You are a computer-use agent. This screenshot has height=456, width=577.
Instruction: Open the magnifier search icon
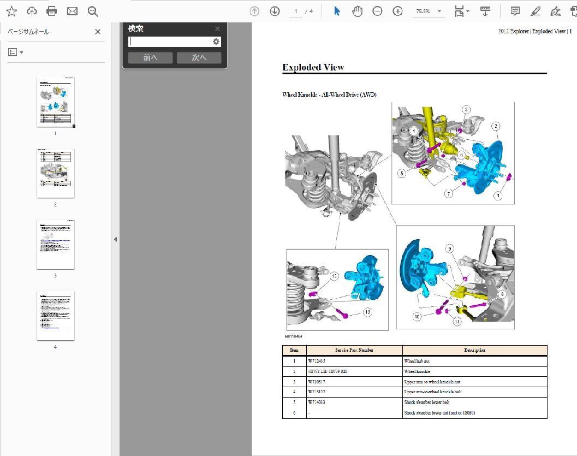pos(93,11)
